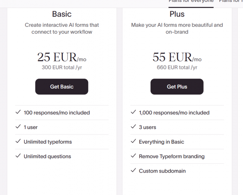Click checkmark beside Custom subdomain
The height and width of the screenshot is (195, 243).
point(133,171)
